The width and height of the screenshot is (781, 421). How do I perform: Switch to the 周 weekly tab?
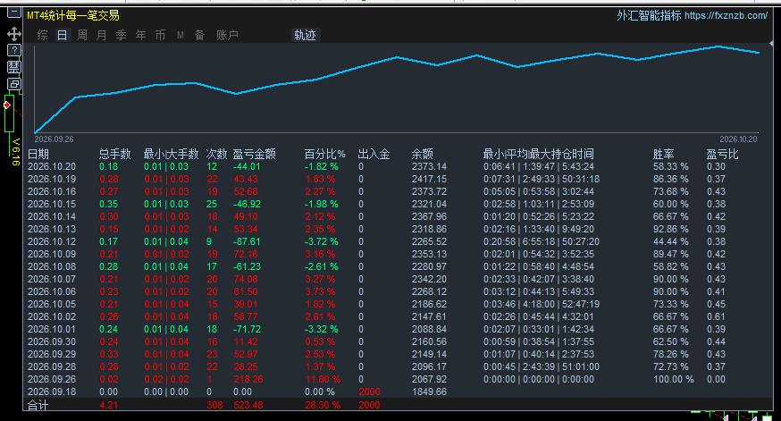(82, 36)
